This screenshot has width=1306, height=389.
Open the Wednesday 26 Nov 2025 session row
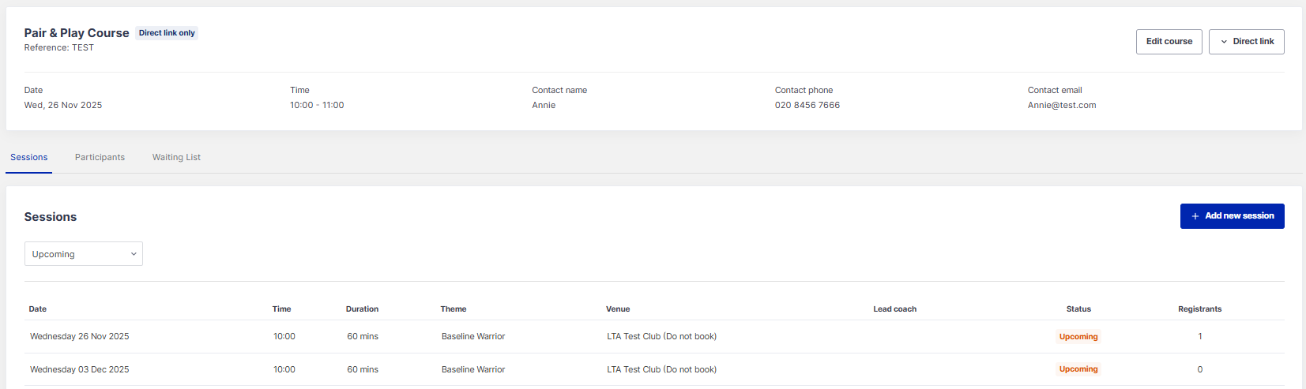pos(79,336)
